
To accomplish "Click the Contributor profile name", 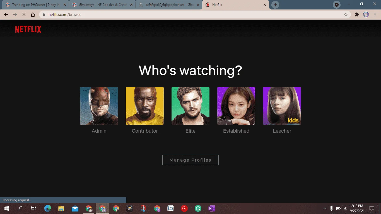I will tap(145, 131).
